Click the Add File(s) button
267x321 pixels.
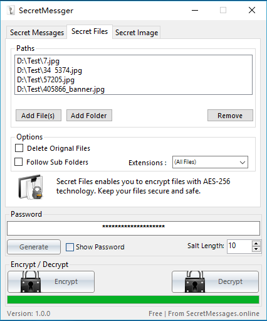(38, 116)
